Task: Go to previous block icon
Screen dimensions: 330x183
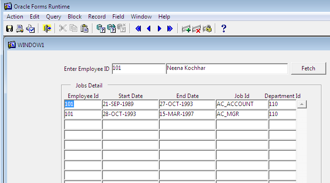Action: coord(138,29)
